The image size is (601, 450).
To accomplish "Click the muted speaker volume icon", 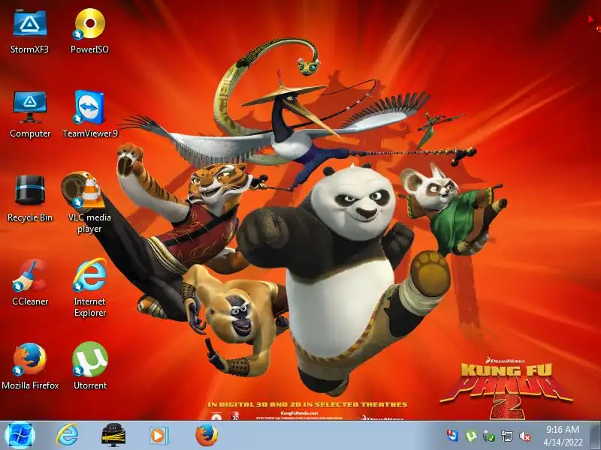I will (525, 436).
